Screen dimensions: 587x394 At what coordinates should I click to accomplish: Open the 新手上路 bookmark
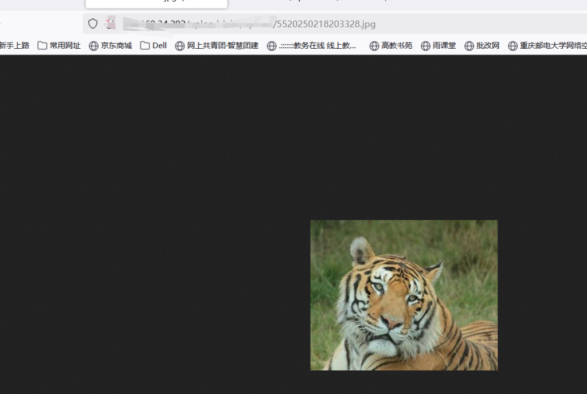(14, 46)
